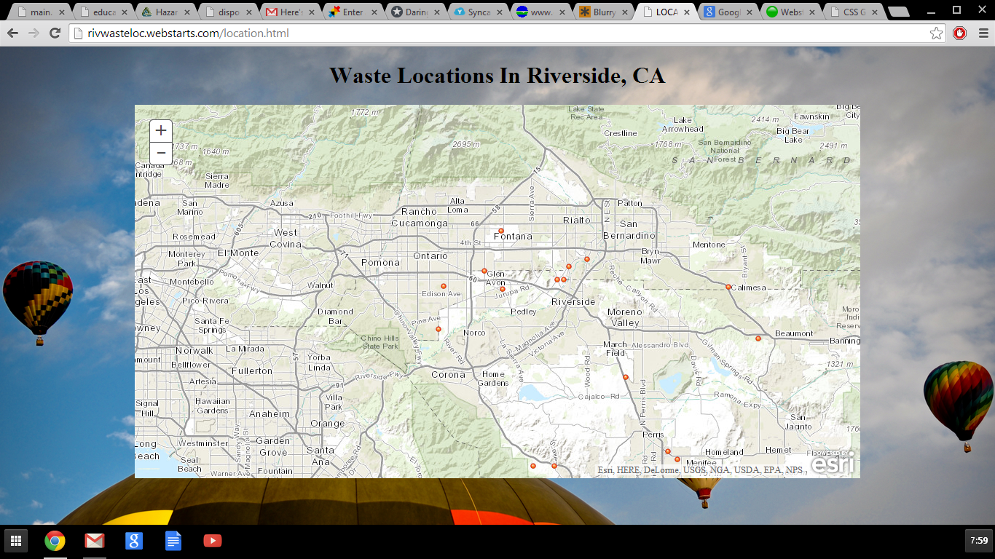Select the marker south of March Field
The width and height of the screenshot is (995, 559).
(x=626, y=377)
